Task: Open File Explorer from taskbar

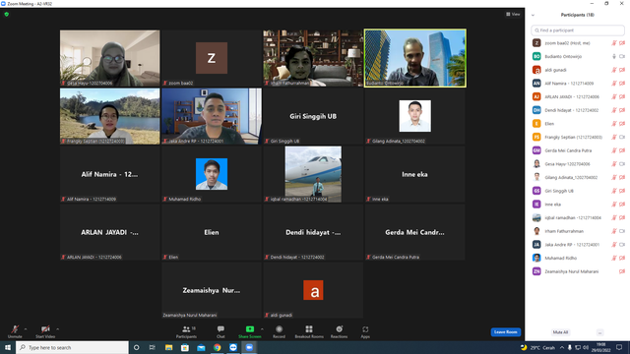Action: 168,347
